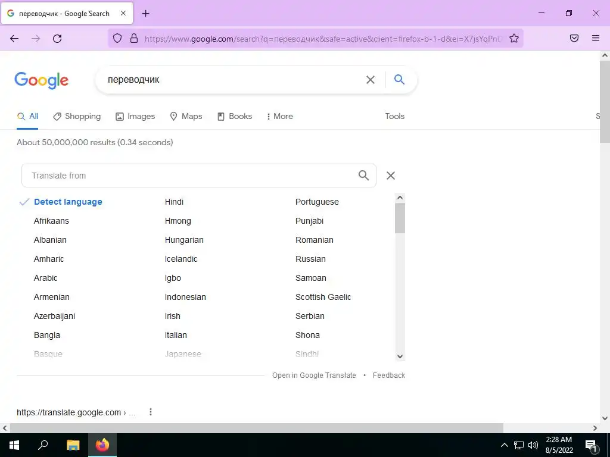Reload the page with the refresh icon

coord(57,39)
